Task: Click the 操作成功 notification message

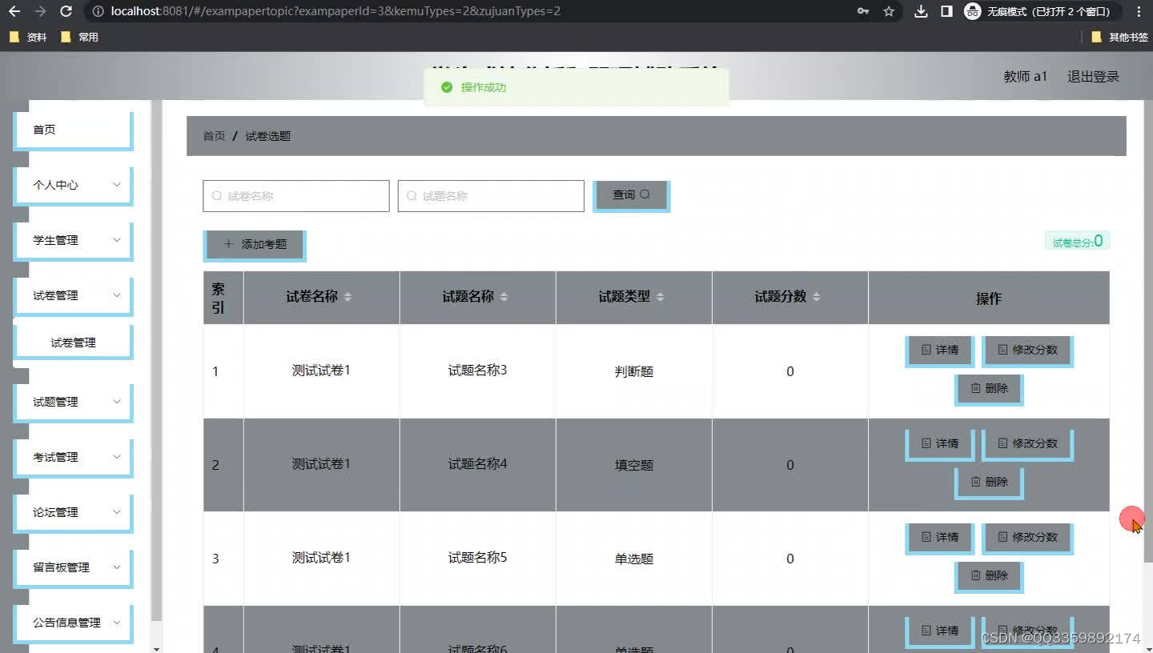Action: 576,87
